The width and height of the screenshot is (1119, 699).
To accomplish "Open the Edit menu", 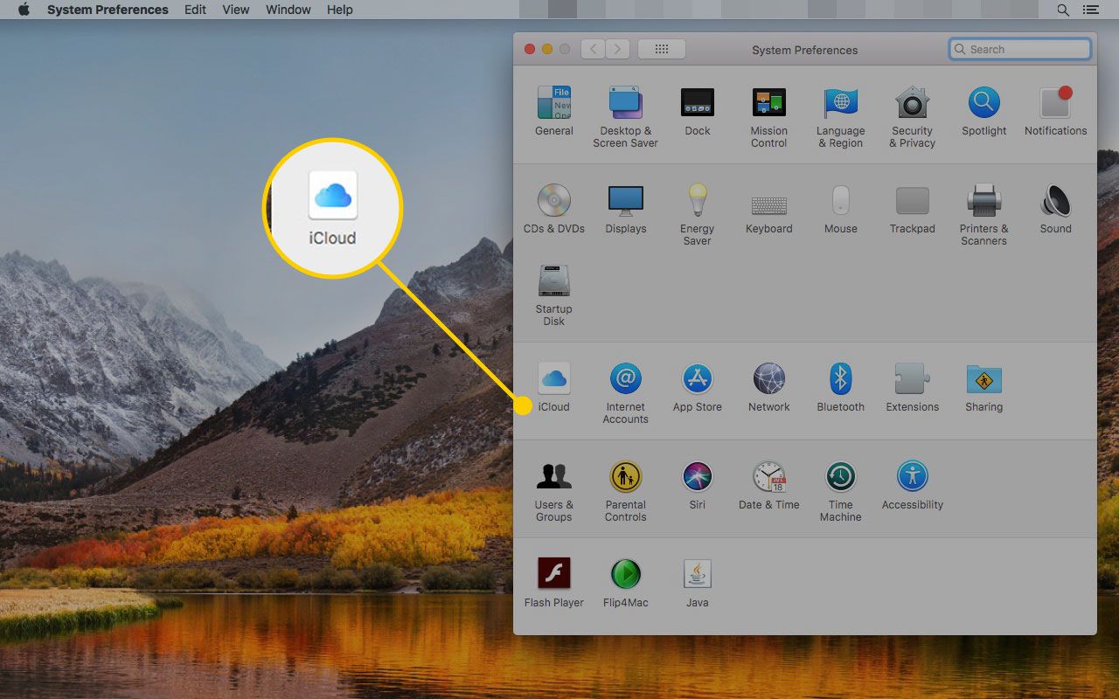I will pyautogui.click(x=196, y=10).
